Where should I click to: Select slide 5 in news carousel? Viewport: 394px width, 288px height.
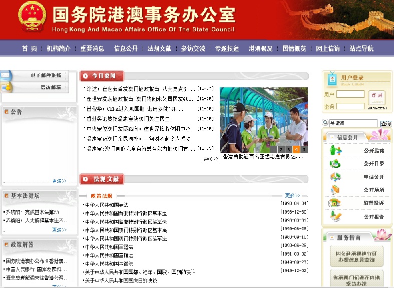tap(304, 149)
